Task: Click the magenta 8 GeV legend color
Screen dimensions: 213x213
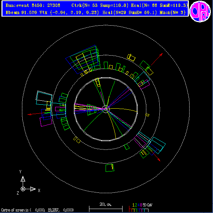Action: [141, 205]
